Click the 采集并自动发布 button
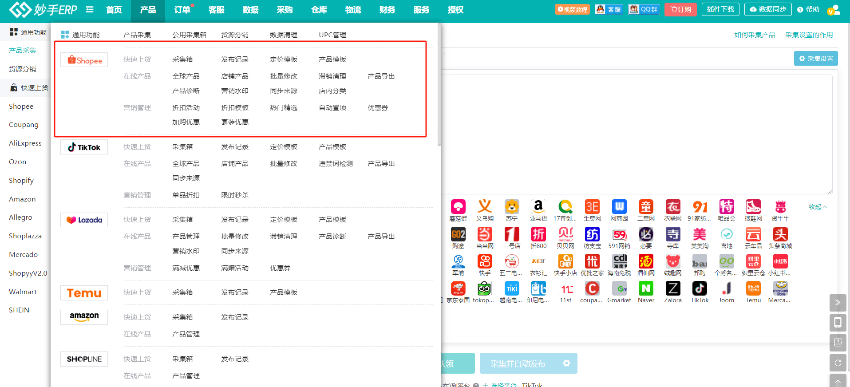The image size is (850, 387). point(518,363)
